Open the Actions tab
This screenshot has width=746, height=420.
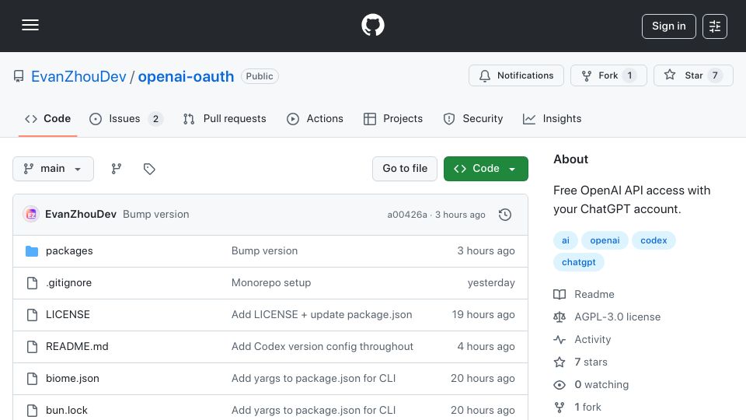pyautogui.click(x=315, y=118)
